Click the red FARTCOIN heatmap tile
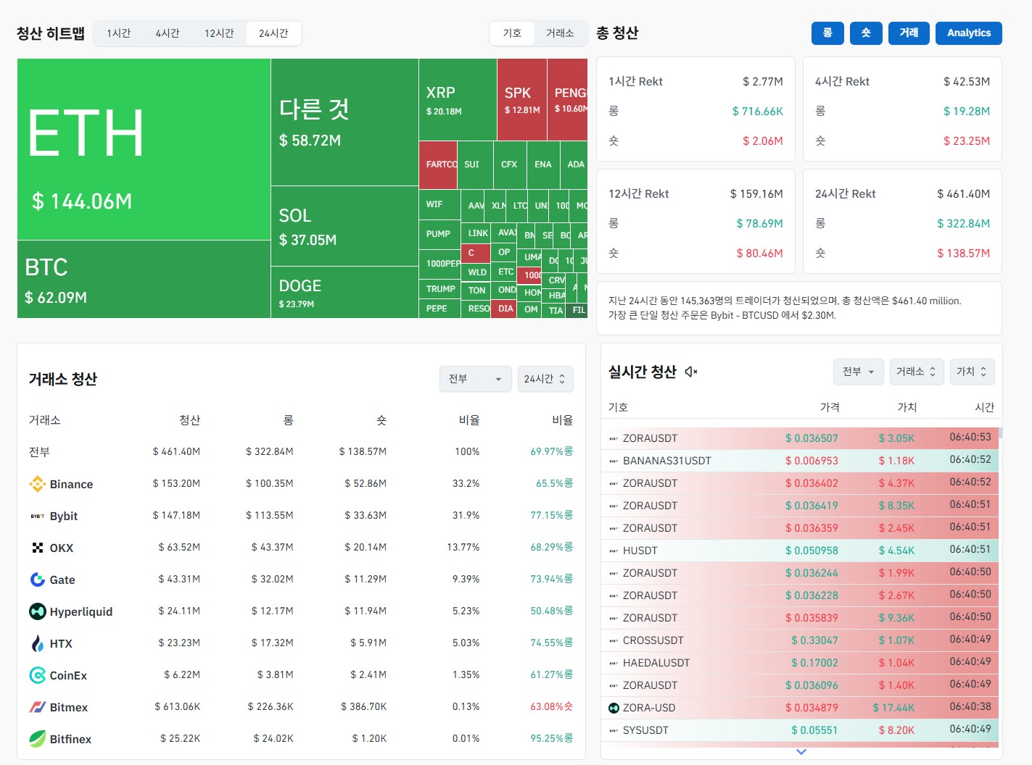Image resolution: width=1032 pixels, height=765 pixels. coord(438,165)
